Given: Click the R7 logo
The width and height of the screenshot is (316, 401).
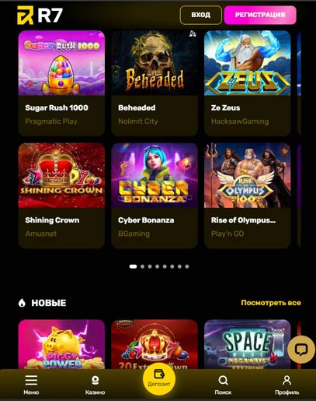Looking at the screenshot, I should click(x=40, y=15).
